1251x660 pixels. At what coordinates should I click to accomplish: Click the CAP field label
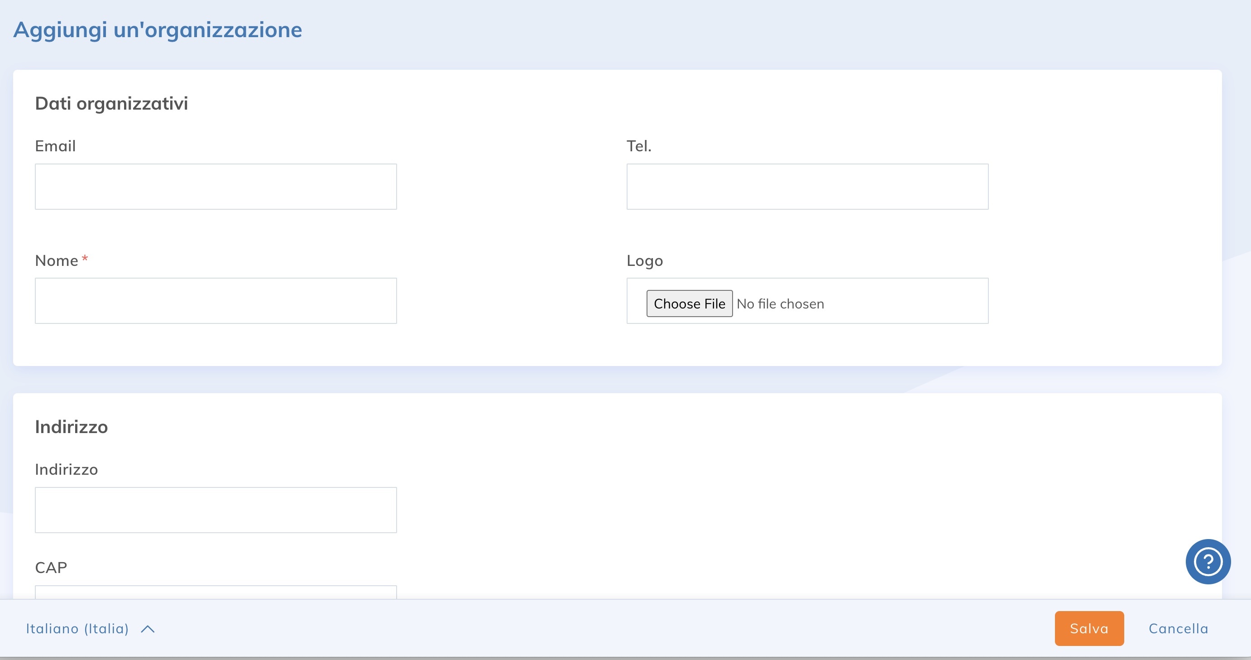51,567
